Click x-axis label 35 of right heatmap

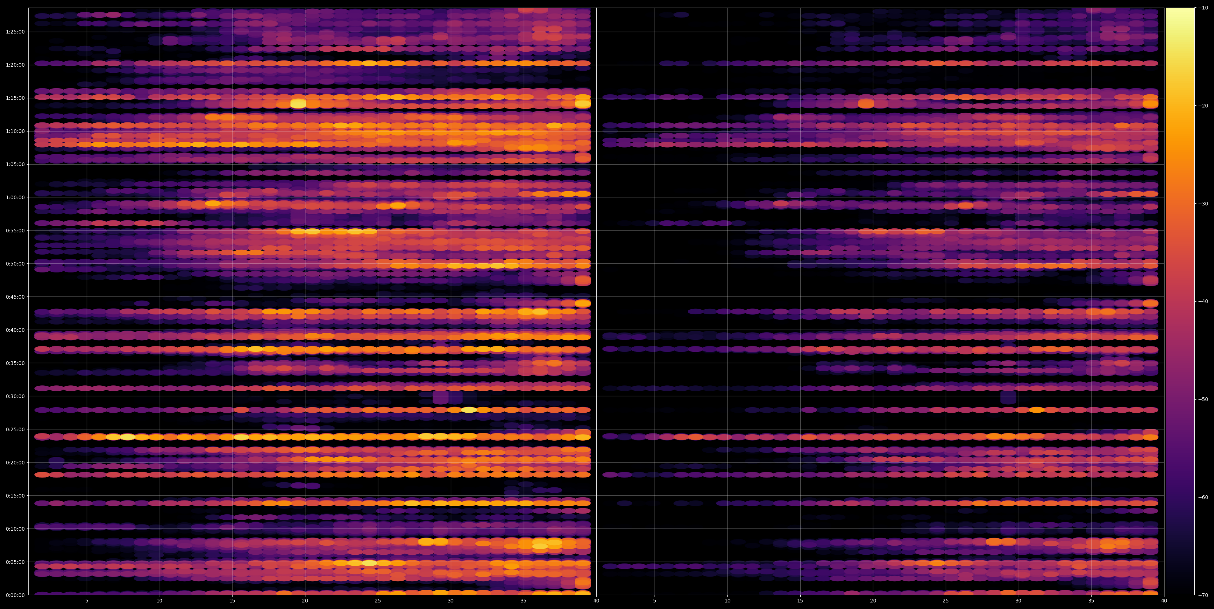click(1092, 601)
